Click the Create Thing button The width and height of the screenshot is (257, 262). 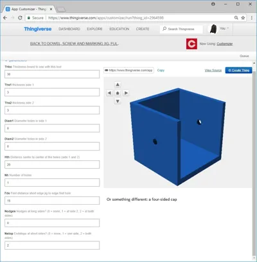click(238, 70)
